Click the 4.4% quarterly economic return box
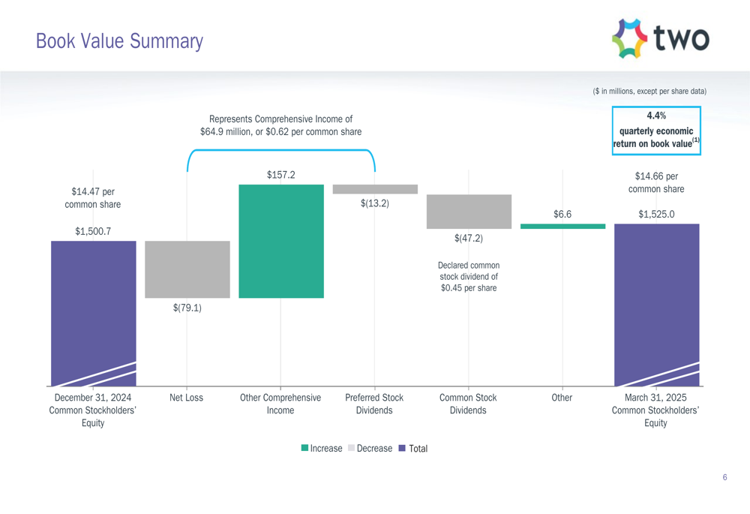 tap(656, 131)
